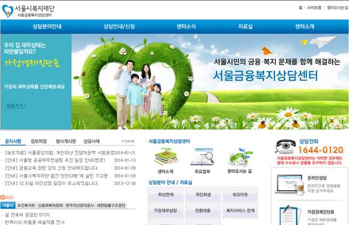
Task: Switch to the 상담사례 tab
Action: pos(91,141)
